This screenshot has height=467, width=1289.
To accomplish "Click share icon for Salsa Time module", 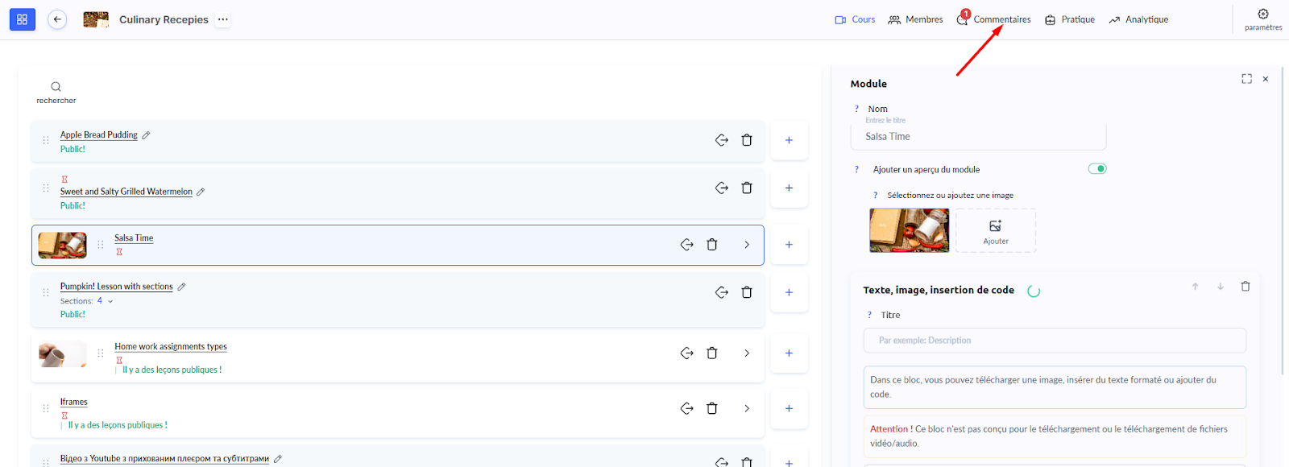I will (x=686, y=245).
